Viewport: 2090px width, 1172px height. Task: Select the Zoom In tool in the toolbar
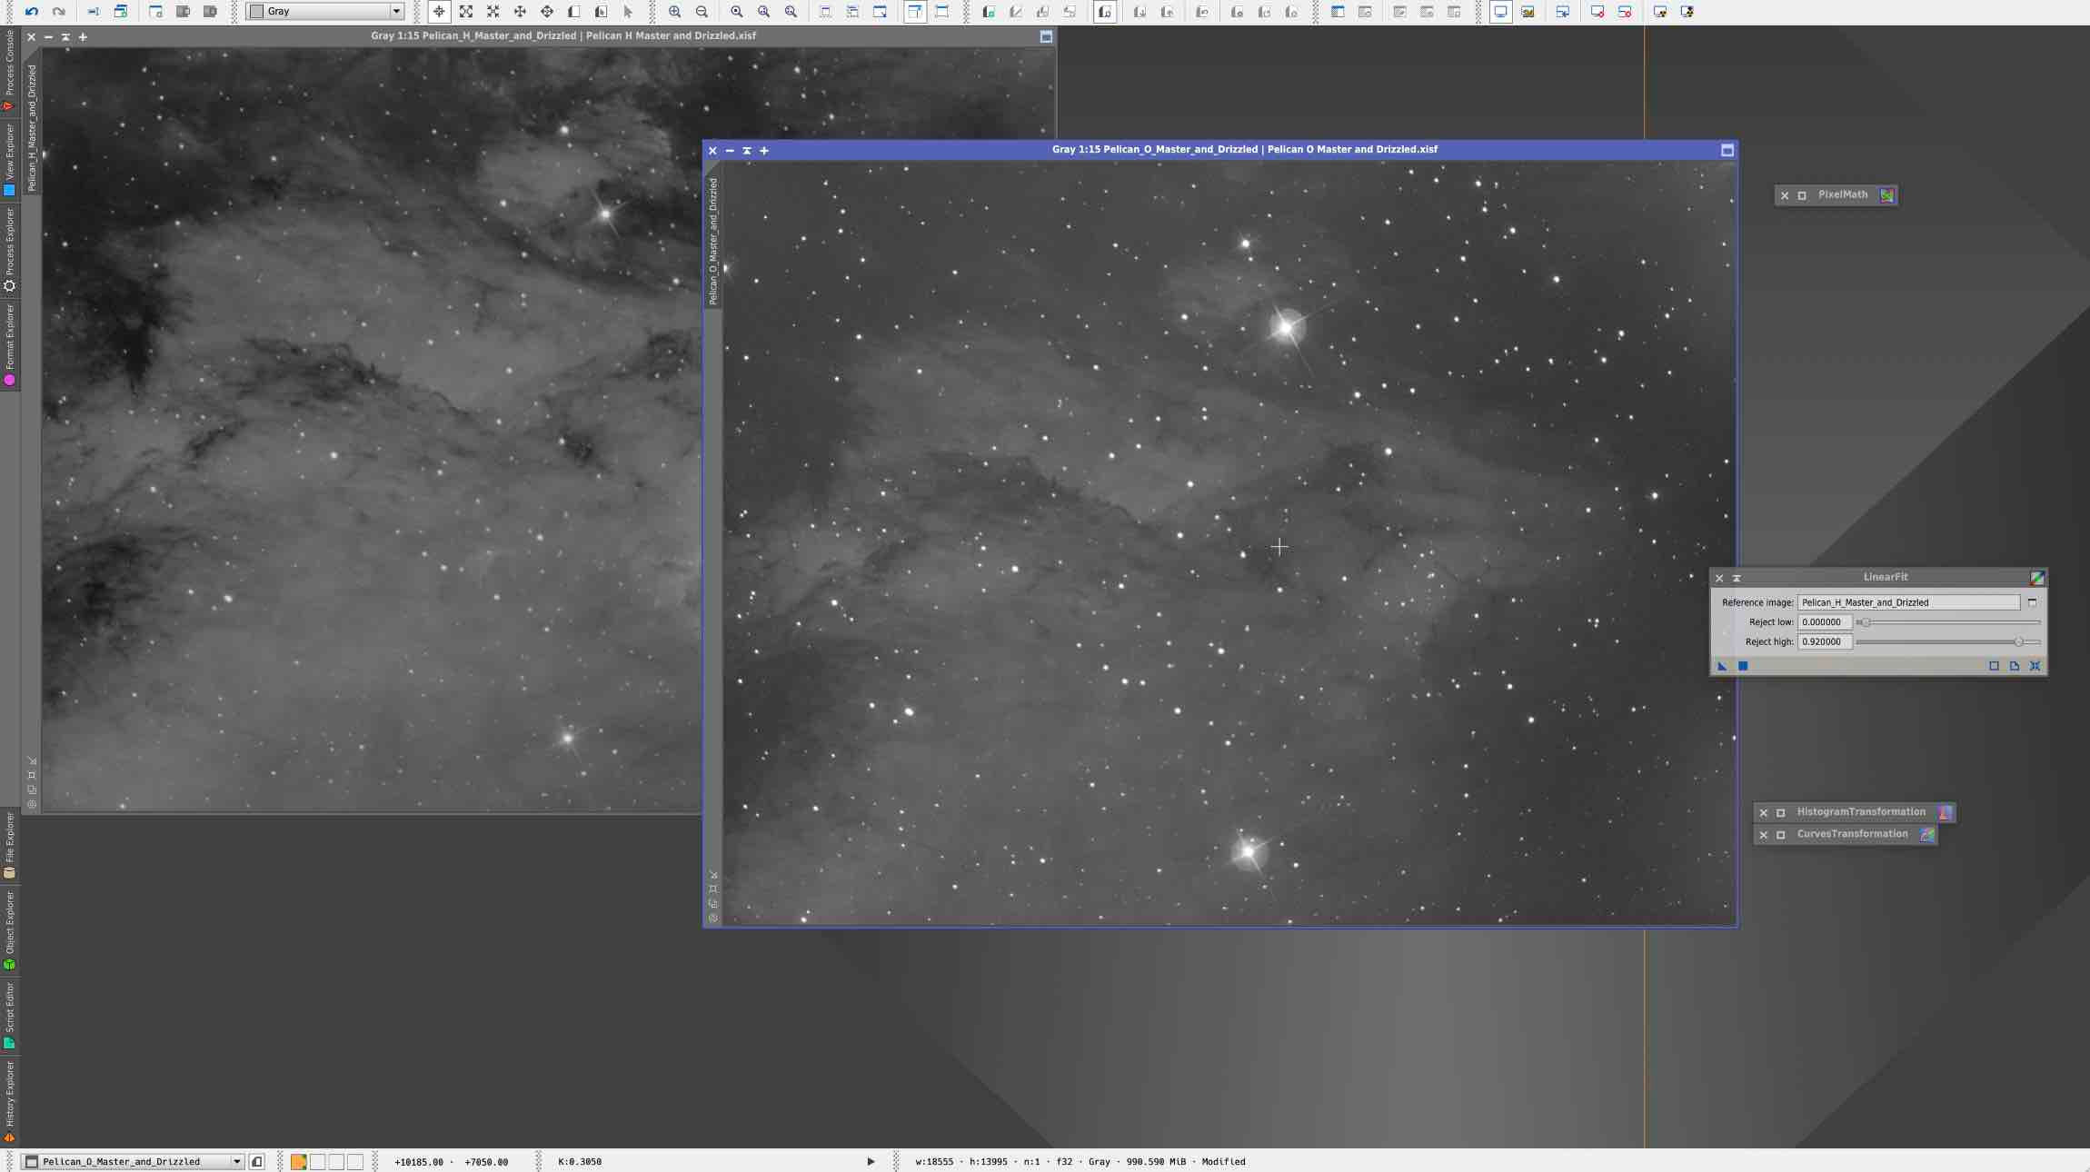[x=675, y=11]
